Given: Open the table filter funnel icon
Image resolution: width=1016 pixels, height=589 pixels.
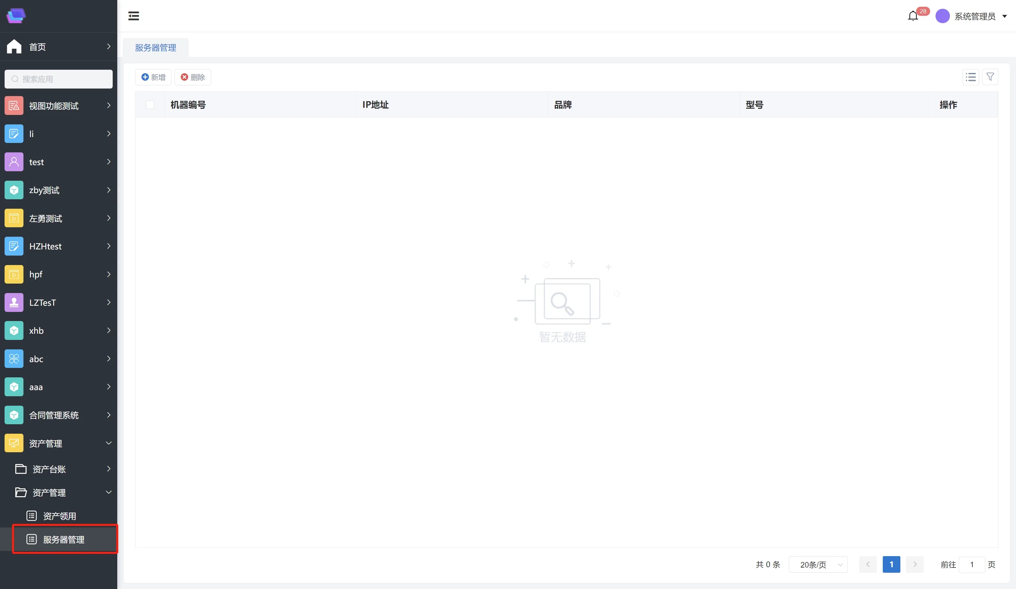Looking at the screenshot, I should click(990, 77).
